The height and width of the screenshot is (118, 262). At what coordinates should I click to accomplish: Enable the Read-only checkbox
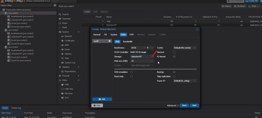[131, 77]
